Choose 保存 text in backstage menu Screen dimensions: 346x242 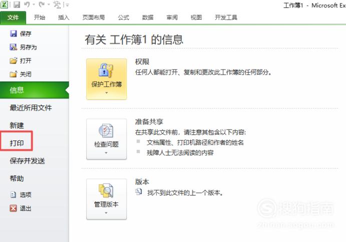coord(26,33)
